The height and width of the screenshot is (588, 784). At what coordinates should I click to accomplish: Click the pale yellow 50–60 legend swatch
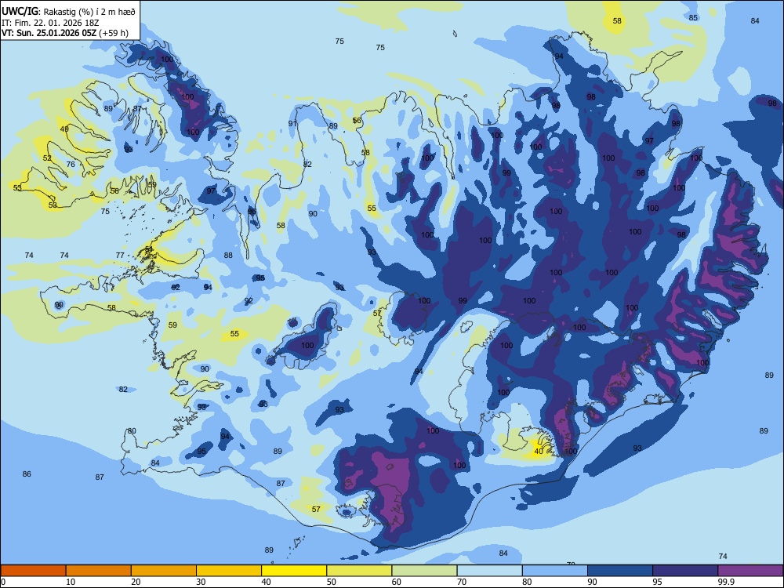[359, 571]
